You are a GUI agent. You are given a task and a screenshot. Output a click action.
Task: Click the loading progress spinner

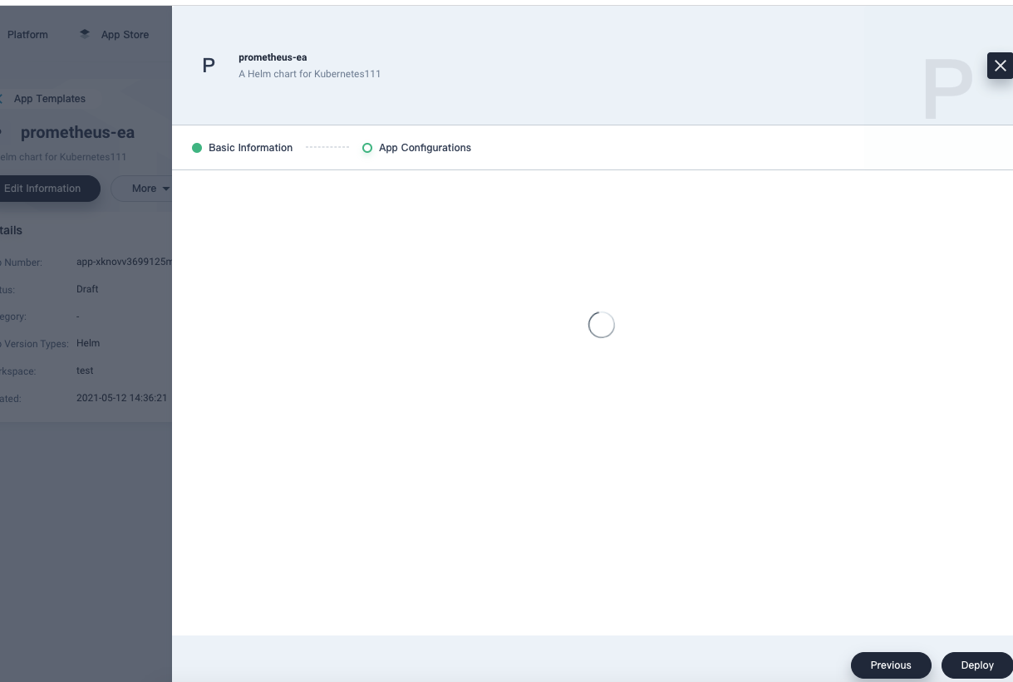pyautogui.click(x=601, y=324)
